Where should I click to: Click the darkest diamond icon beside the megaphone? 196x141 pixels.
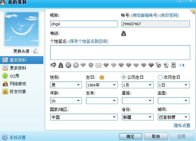[x=151, y=65]
